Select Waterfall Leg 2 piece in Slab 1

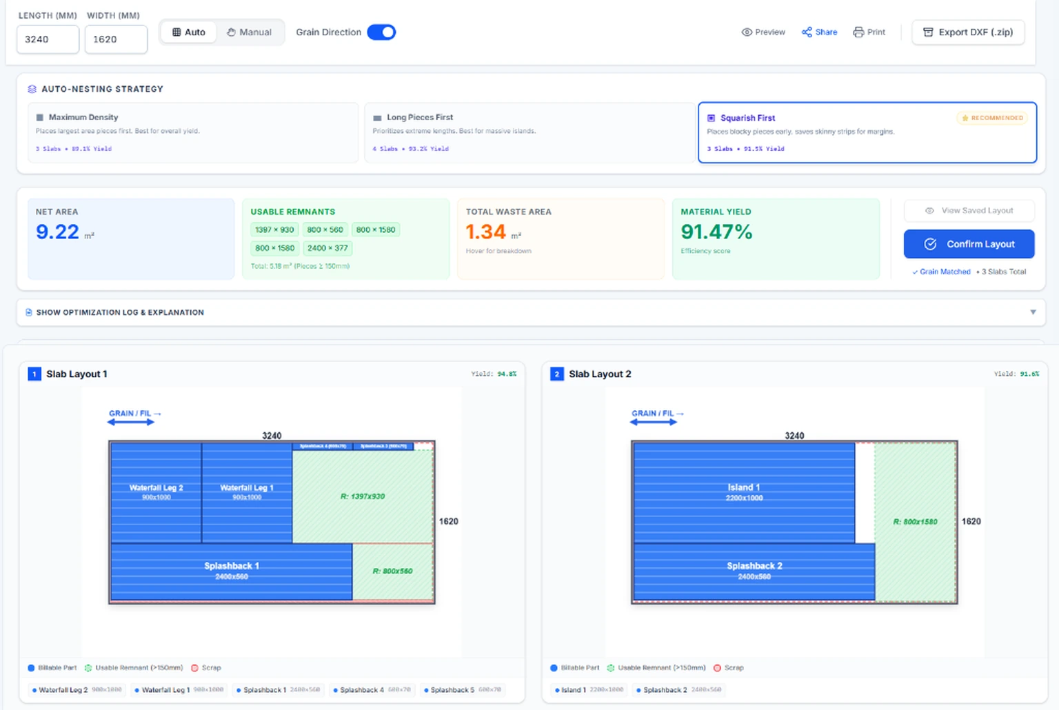pos(157,492)
